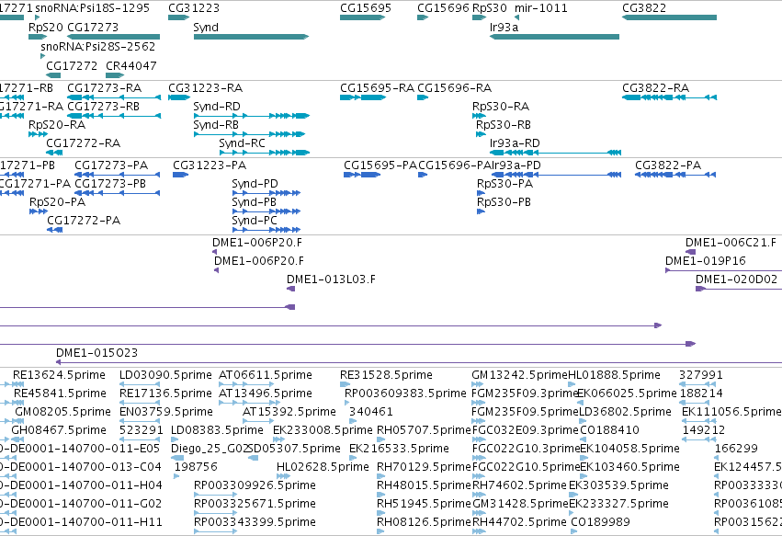Click the RpS20 gene label
The image size is (782, 536).
pos(45,28)
